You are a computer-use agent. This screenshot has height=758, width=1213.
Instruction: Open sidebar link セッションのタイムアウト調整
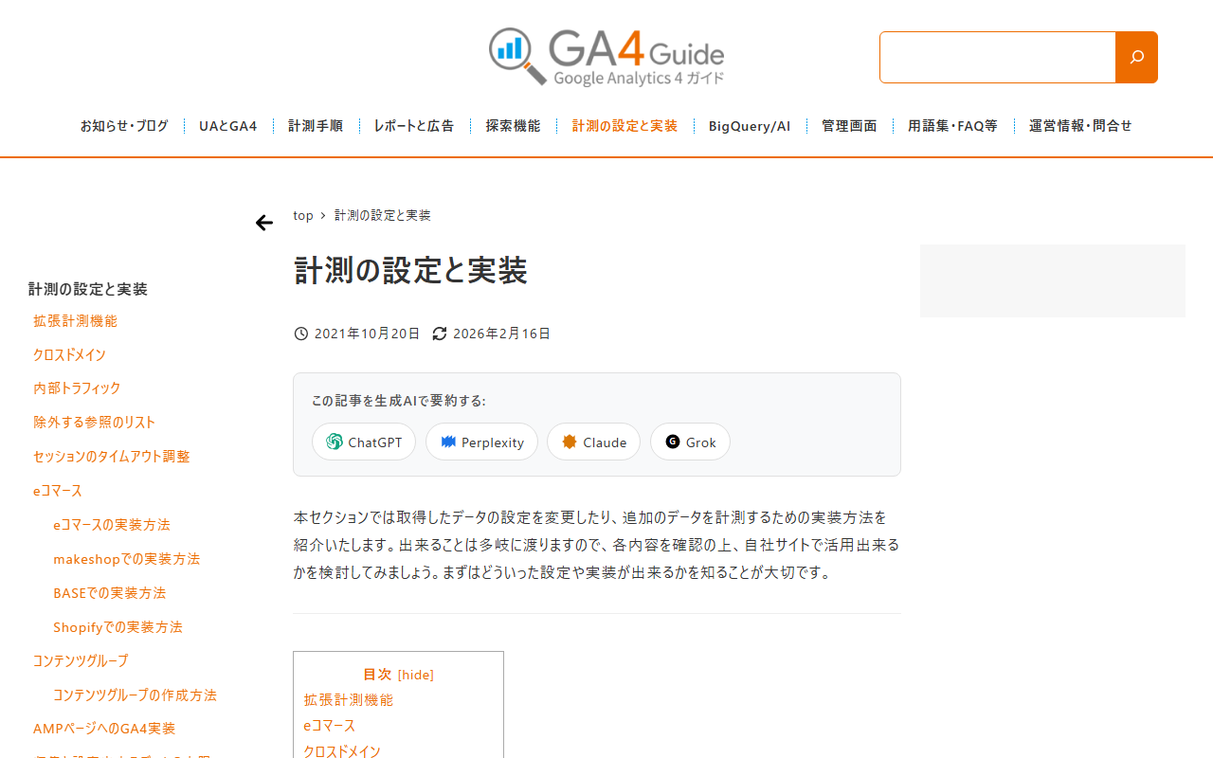pos(111,457)
